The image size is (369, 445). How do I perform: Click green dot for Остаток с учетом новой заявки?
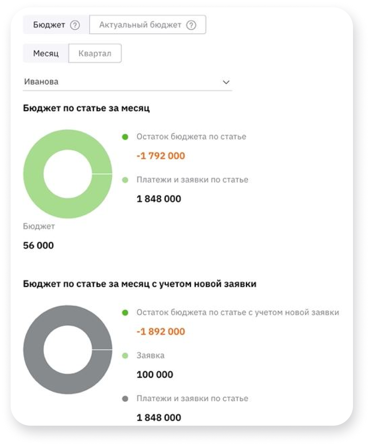(125, 313)
